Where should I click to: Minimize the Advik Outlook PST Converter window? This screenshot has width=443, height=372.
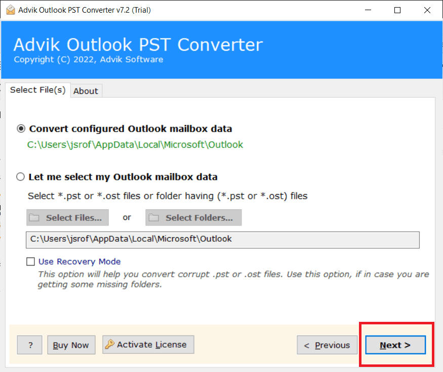[x=368, y=10]
